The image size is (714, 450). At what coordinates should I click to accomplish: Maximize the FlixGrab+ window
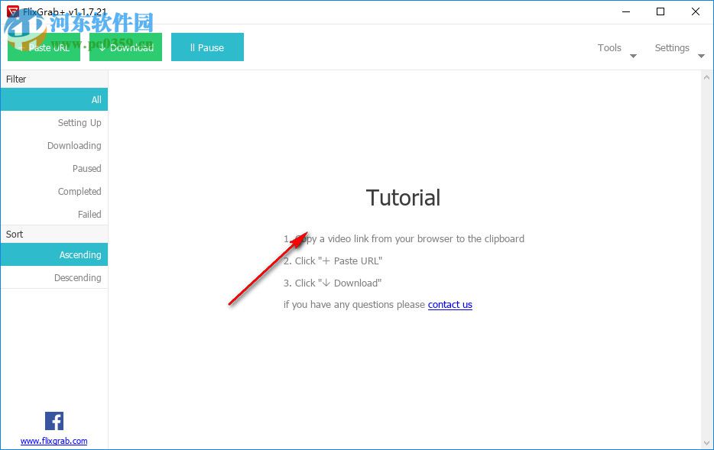click(x=660, y=11)
